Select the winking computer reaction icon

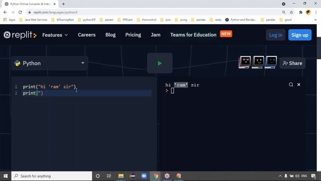pos(271,62)
